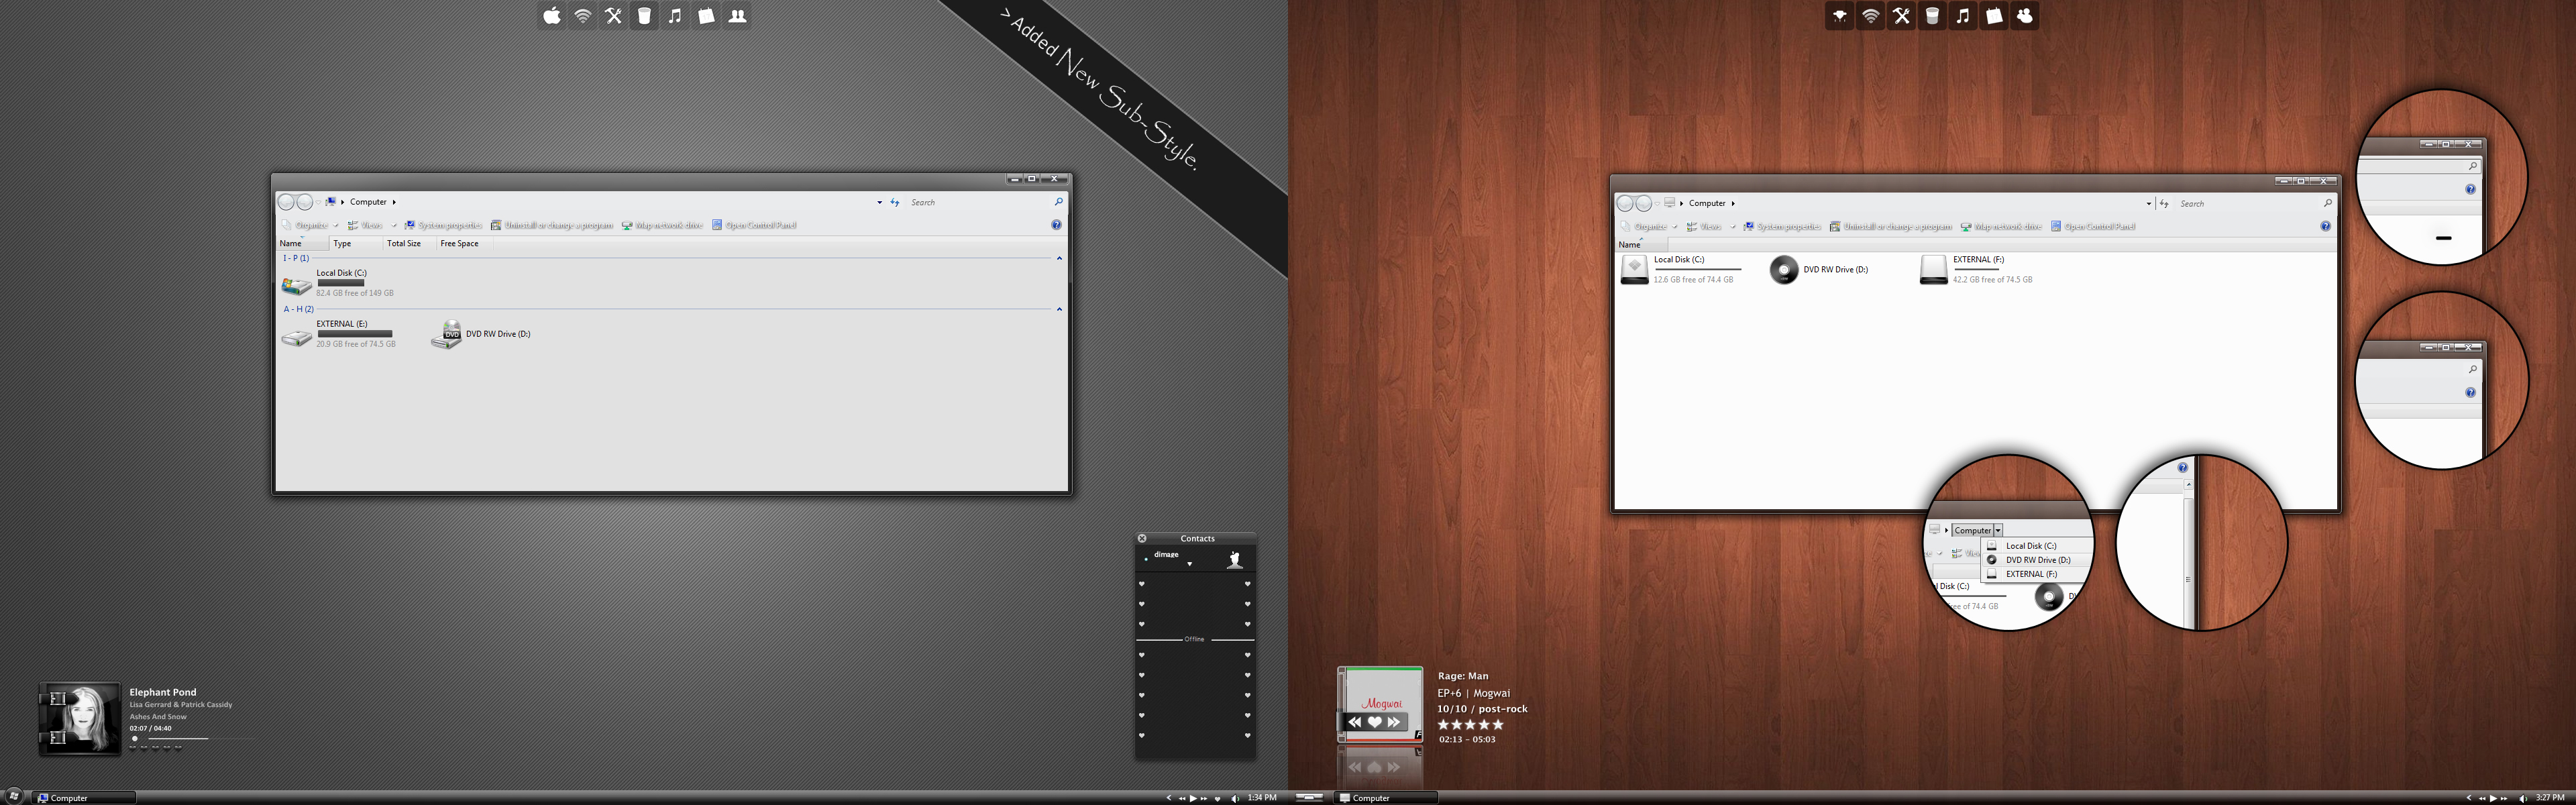Screen dimensions: 2576x805
Task: Refresh the wood Computer window address bar
Action: pos(2164,203)
